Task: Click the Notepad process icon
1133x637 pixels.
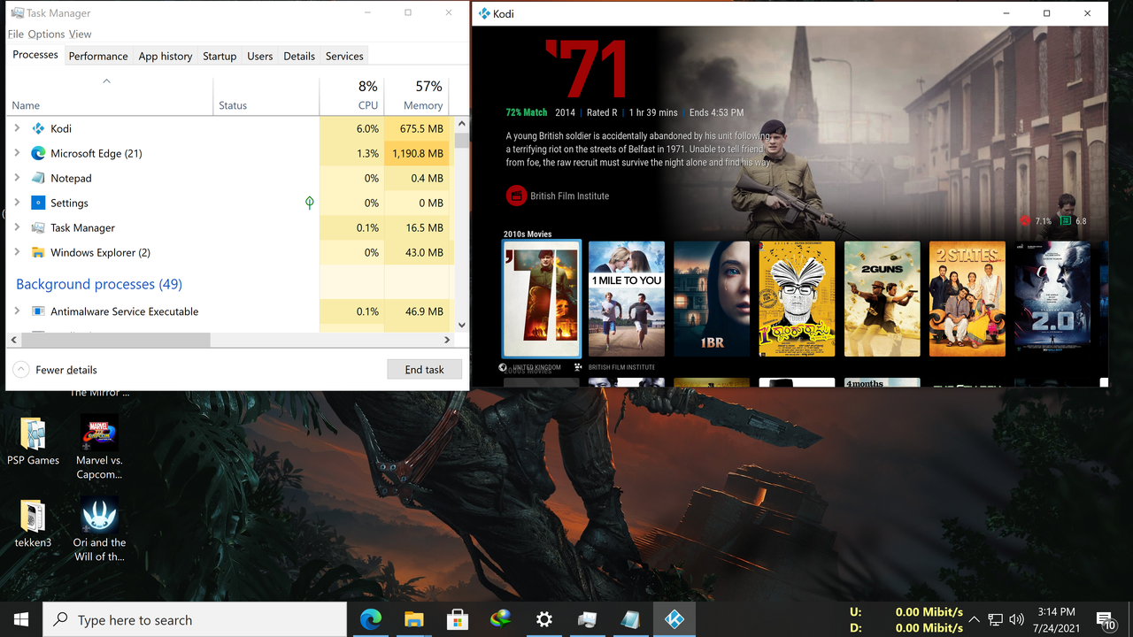Action: (x=38, y=178)
